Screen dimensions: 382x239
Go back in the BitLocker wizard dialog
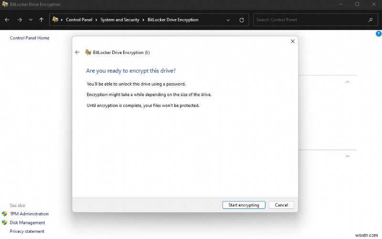[x=77, y=52]
